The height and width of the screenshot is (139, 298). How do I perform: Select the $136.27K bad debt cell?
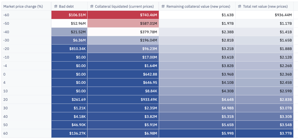point(69,134)
